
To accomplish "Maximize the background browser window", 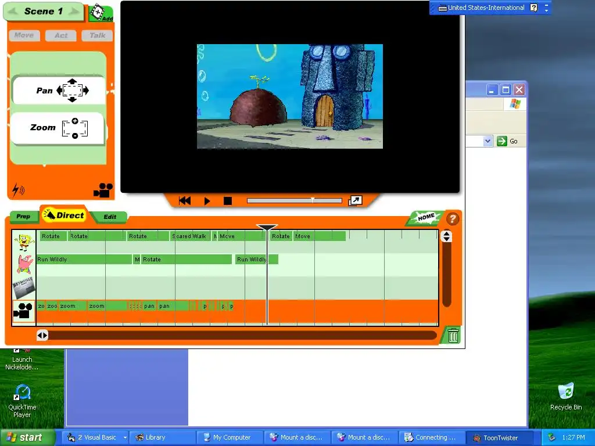I will point(506,90).
